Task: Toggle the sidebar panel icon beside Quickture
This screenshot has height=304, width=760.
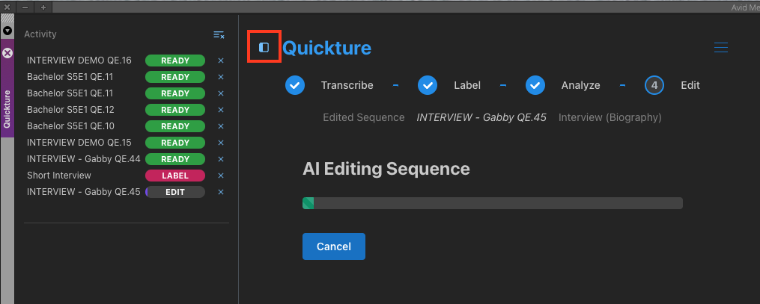Action: 264,47
